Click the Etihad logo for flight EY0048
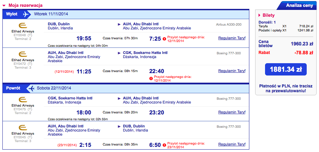 23,26
